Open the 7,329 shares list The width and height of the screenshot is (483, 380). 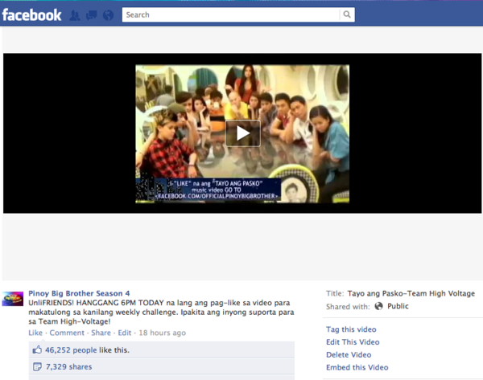tap(68, 367)
